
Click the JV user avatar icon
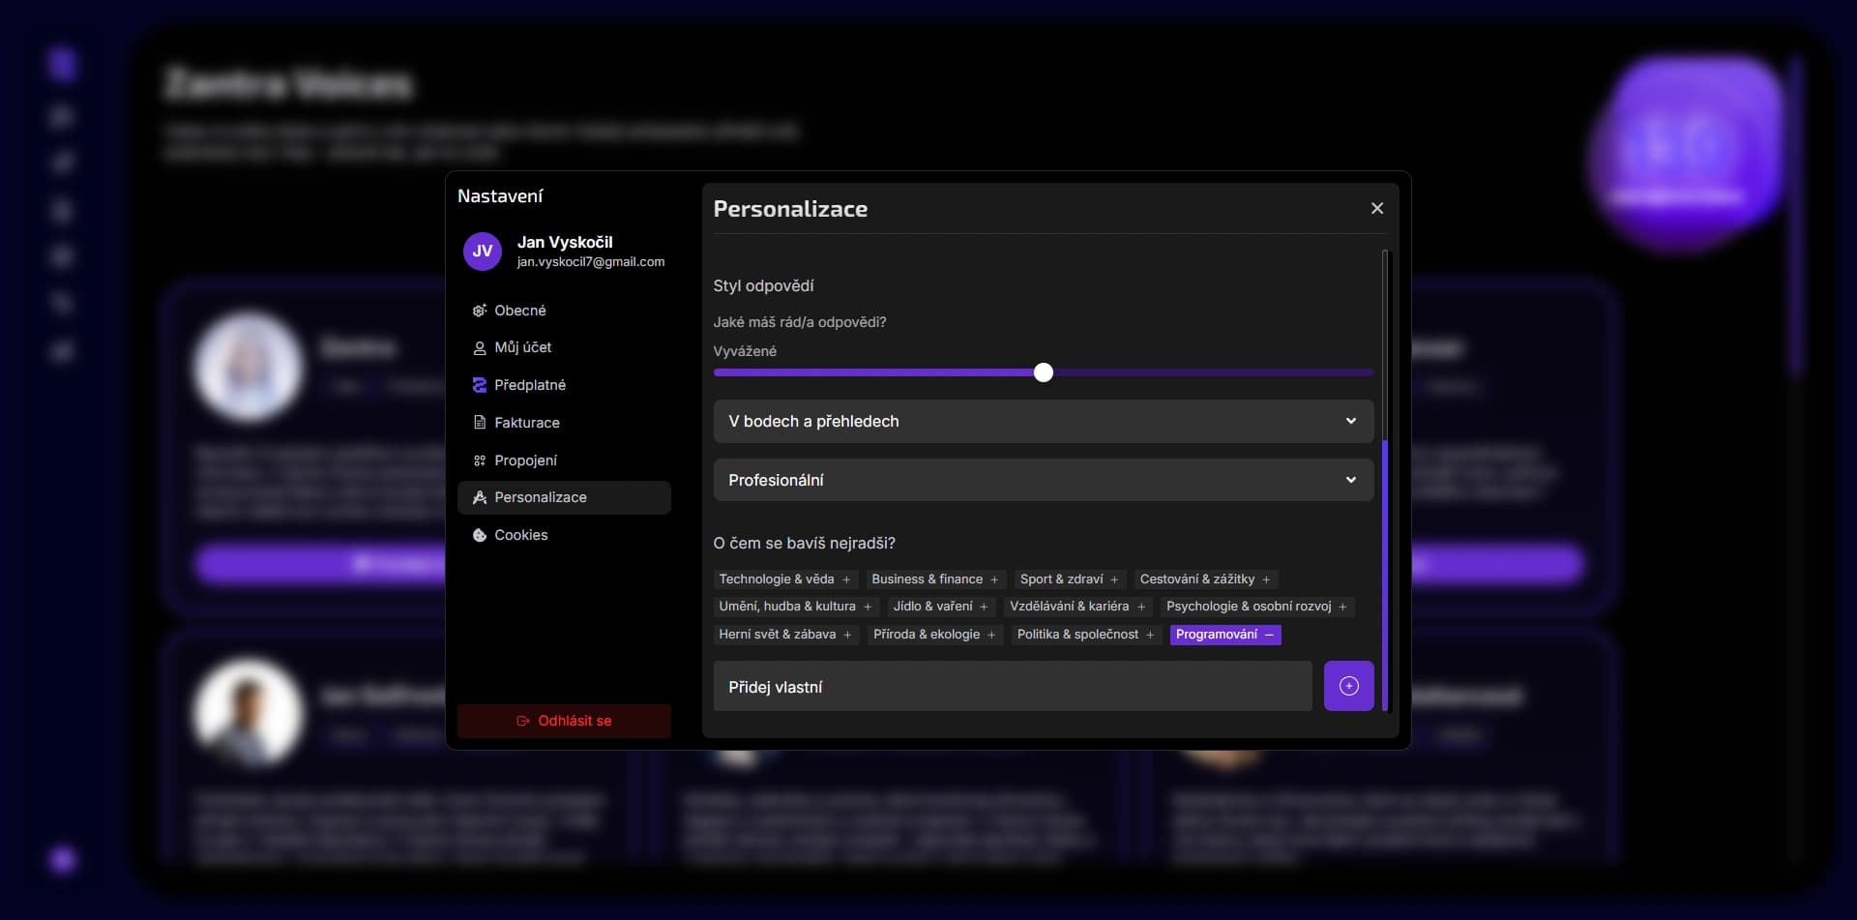pos(483,252)
